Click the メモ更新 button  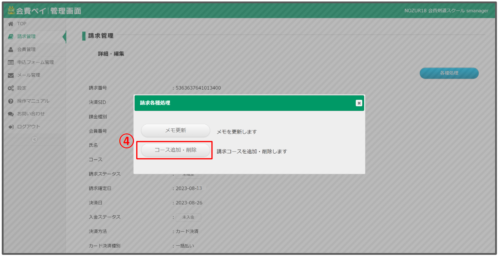[175, 131]
